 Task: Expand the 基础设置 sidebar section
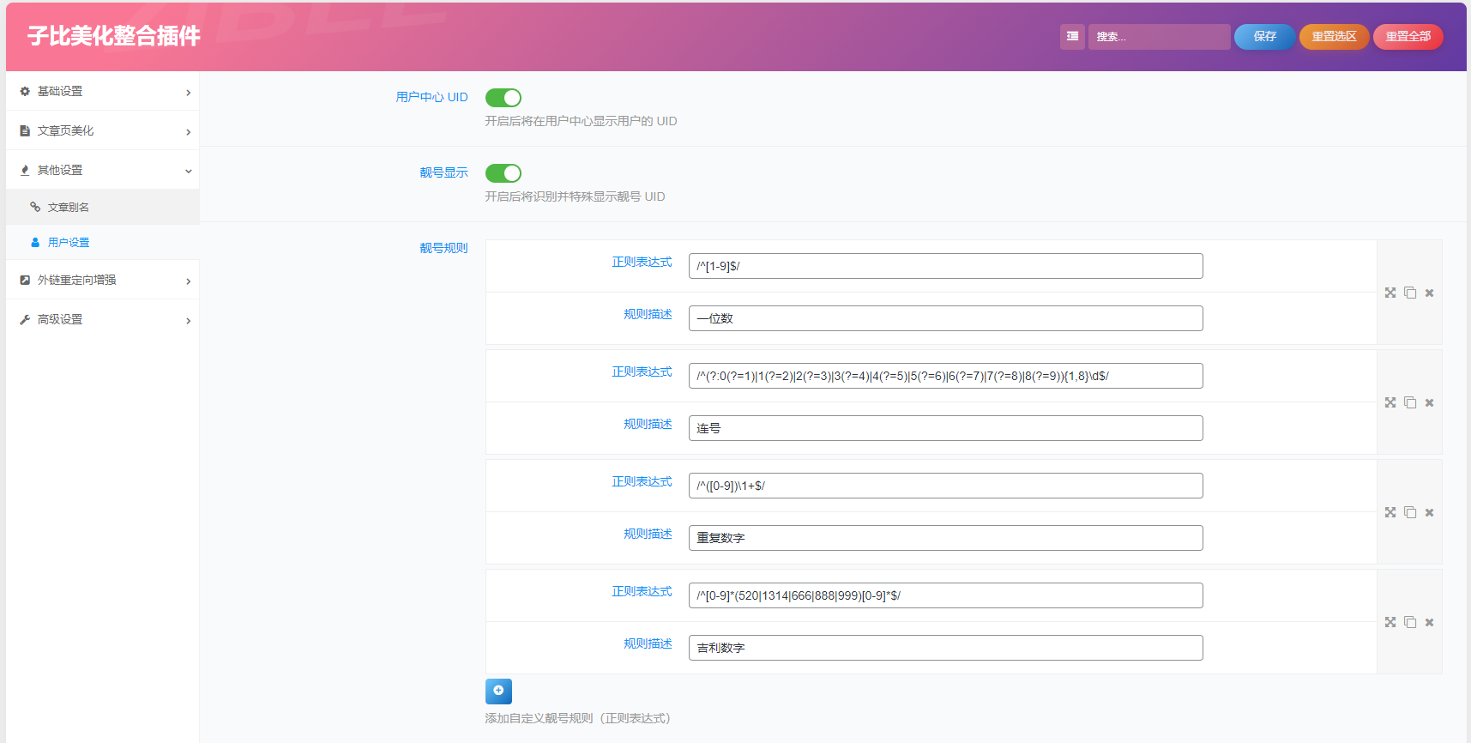pos(103,91)
